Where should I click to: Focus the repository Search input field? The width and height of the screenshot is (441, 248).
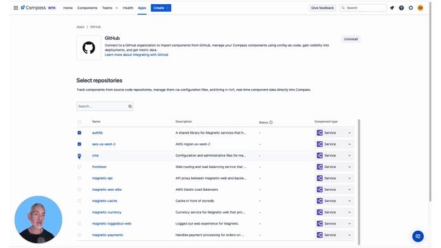[105, 106]
